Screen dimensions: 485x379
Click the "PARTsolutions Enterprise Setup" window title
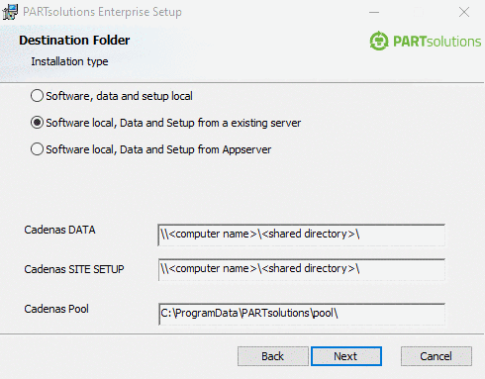[x=102, y=12]
